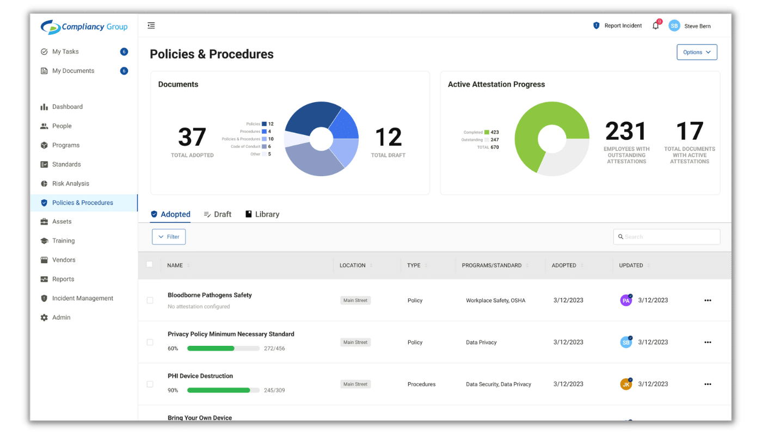Collapse the sidebar using the hamburger icon
The height and width of the screenshot is (435, 762).
(151, 25)
